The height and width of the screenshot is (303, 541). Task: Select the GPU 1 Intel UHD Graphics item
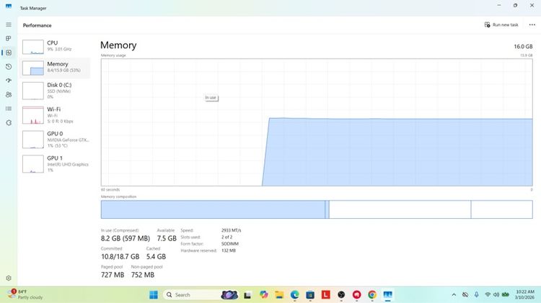click(56, 164)
